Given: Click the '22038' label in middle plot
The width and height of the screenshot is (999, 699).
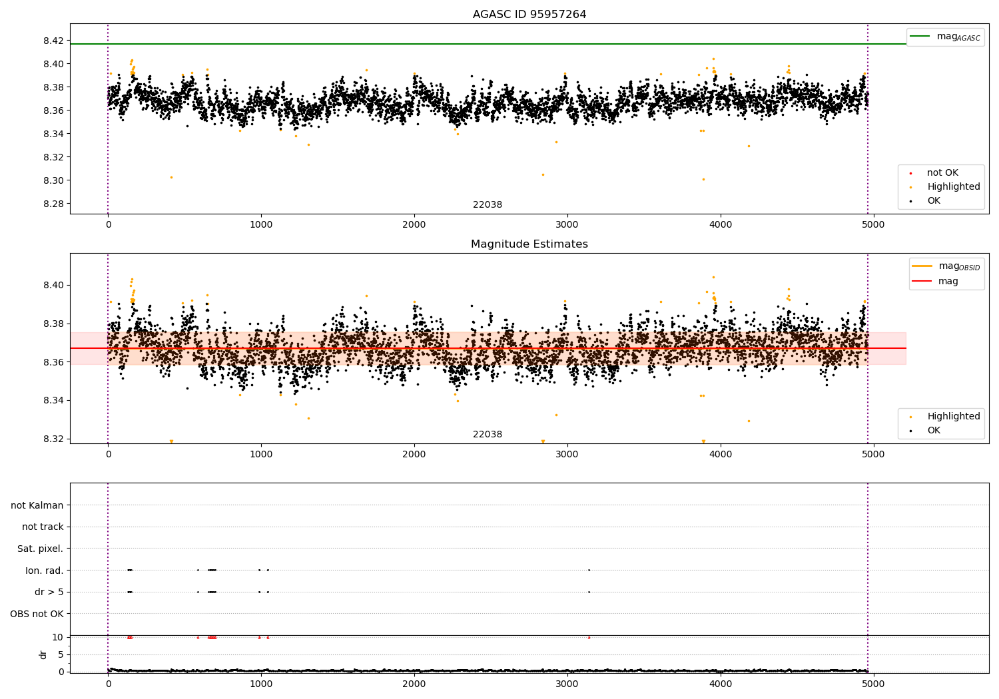Looking at the screenshot, I should coord(488,435).
